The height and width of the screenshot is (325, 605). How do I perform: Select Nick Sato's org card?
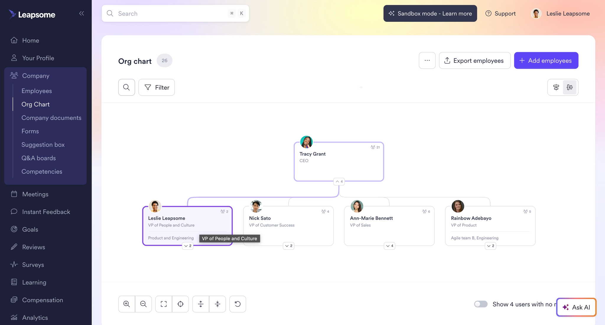click(x=288, y=226)
